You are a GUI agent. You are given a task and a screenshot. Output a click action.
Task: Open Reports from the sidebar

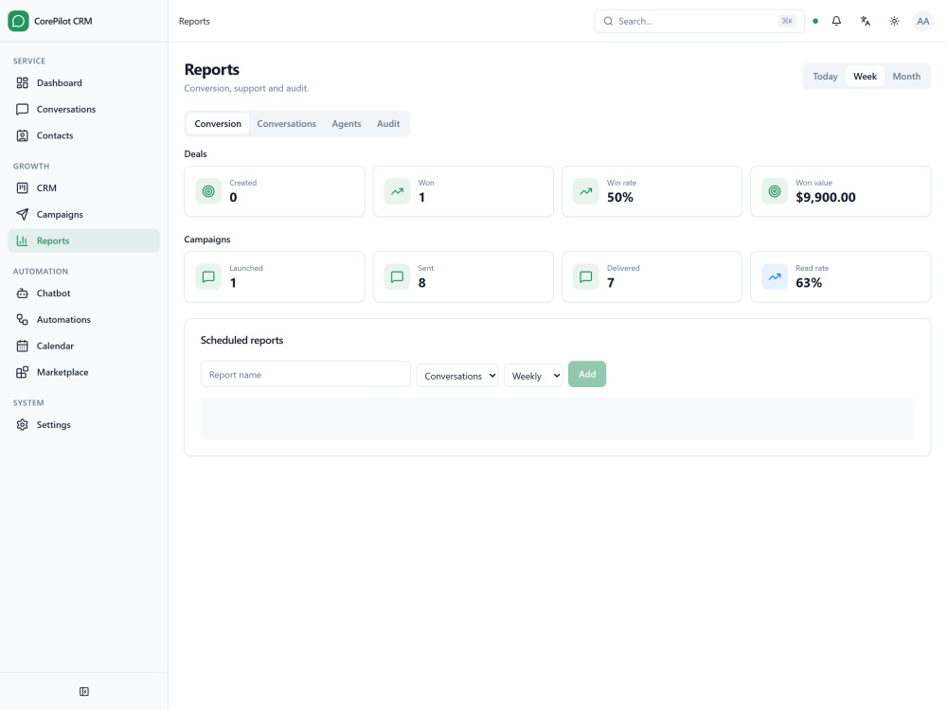tap(83, 240)
